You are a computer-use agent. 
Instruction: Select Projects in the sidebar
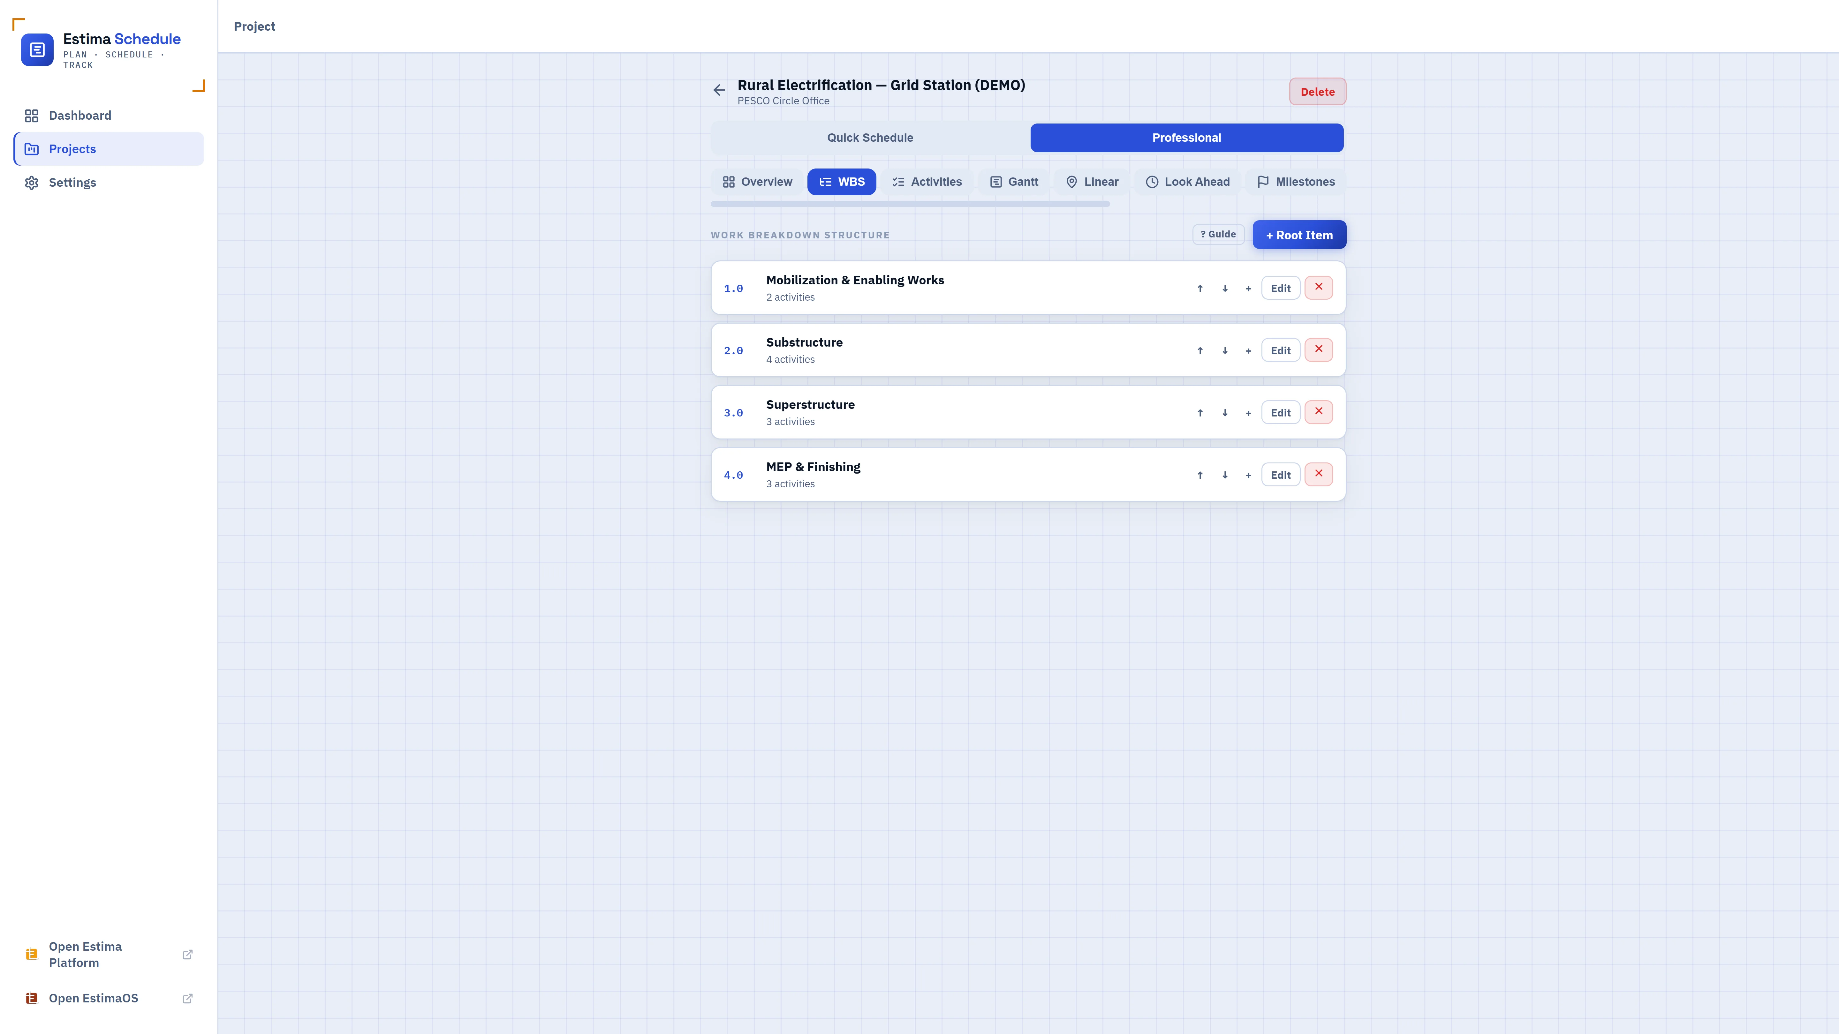tap(109, 149)
